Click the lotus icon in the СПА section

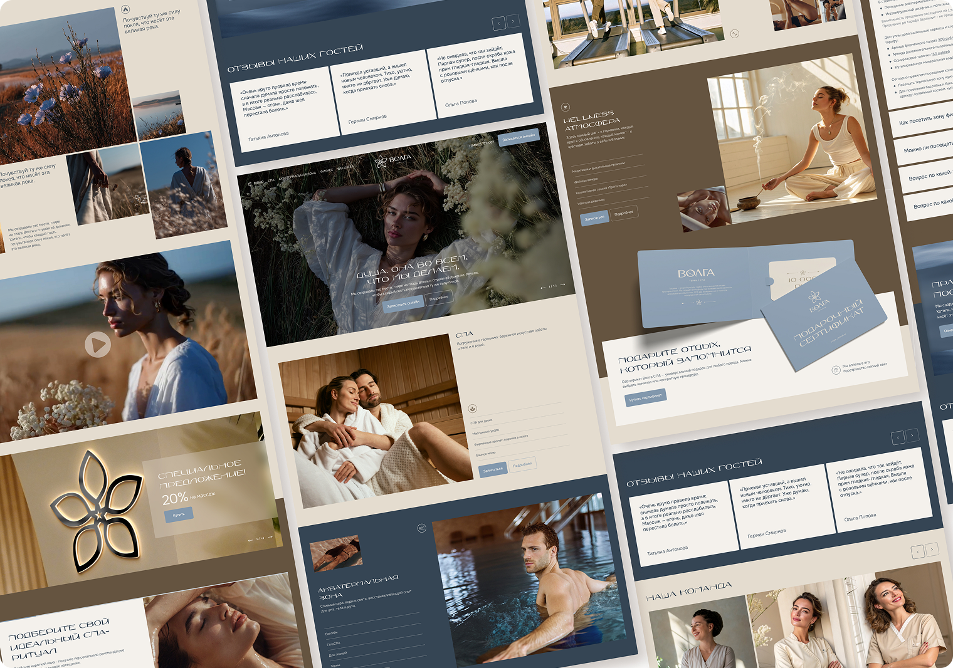click(473, 409)
